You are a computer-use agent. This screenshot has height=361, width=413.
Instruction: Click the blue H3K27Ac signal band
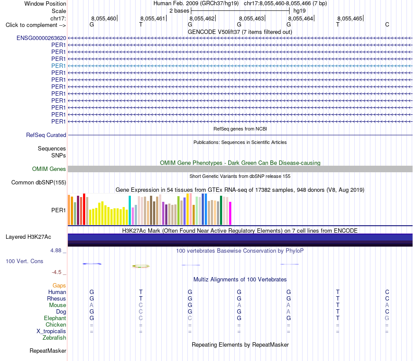coord(240,237)
